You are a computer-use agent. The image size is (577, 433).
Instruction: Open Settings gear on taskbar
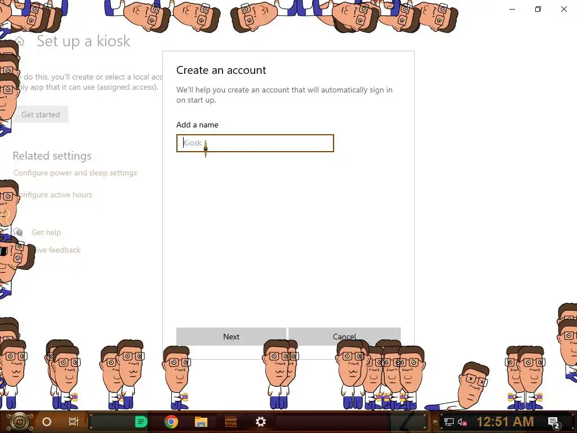coord(260,422)
